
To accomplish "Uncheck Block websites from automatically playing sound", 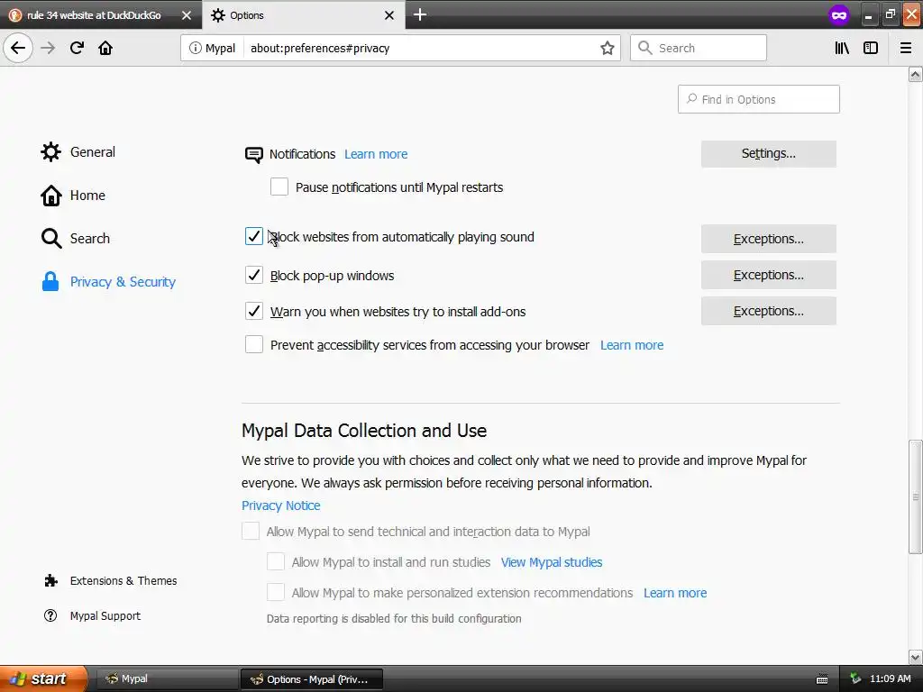I will click(254, 237).
